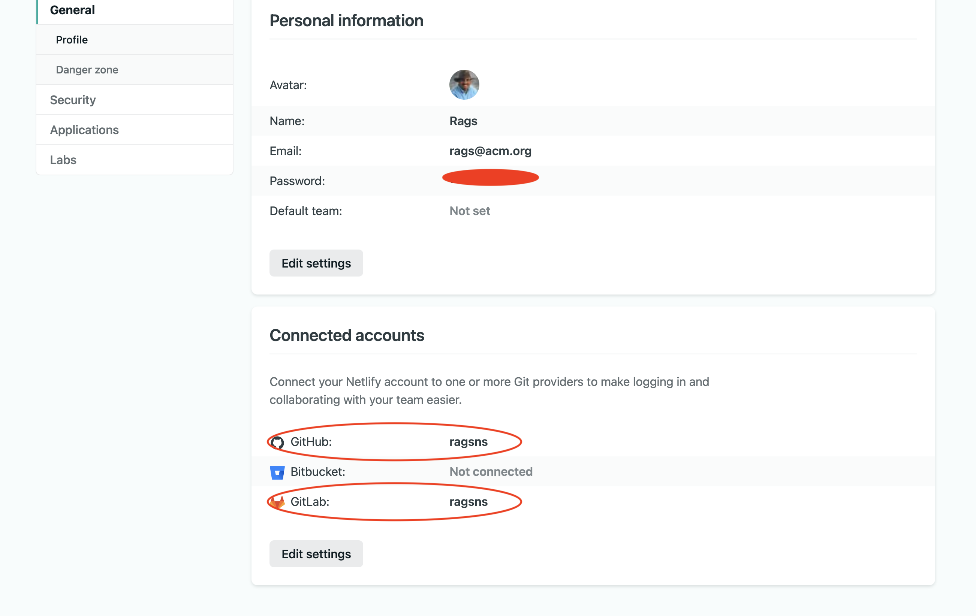The height and width of the screenshot is (616, 976).
Task: Click the Bitbucket bucket icon
Action: tap(277, 472)
